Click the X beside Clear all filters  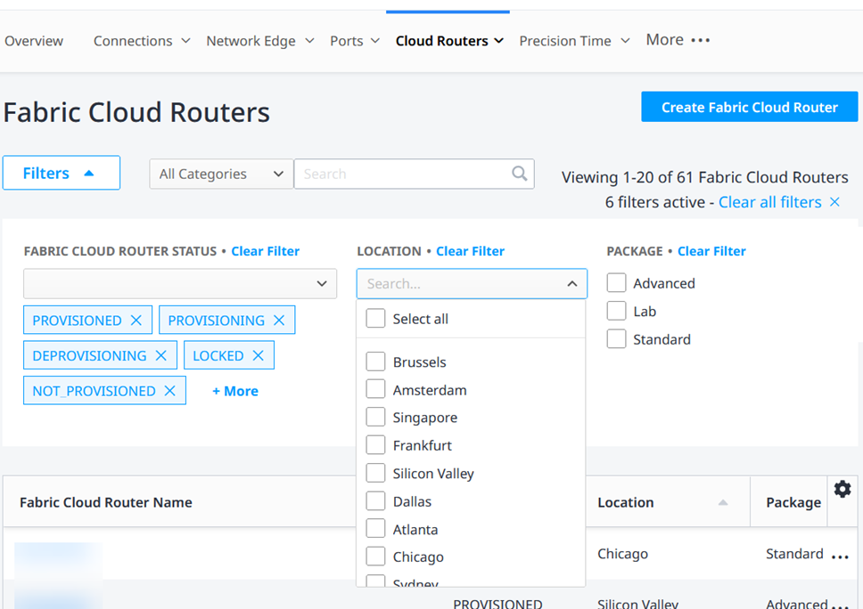(834, 202)
